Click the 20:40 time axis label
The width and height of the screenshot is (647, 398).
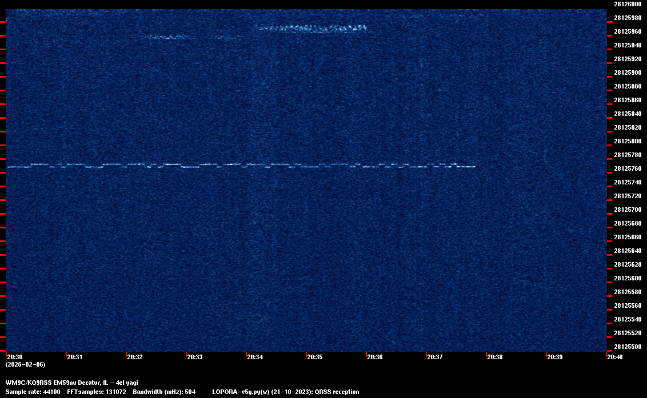tap(616, 357)
